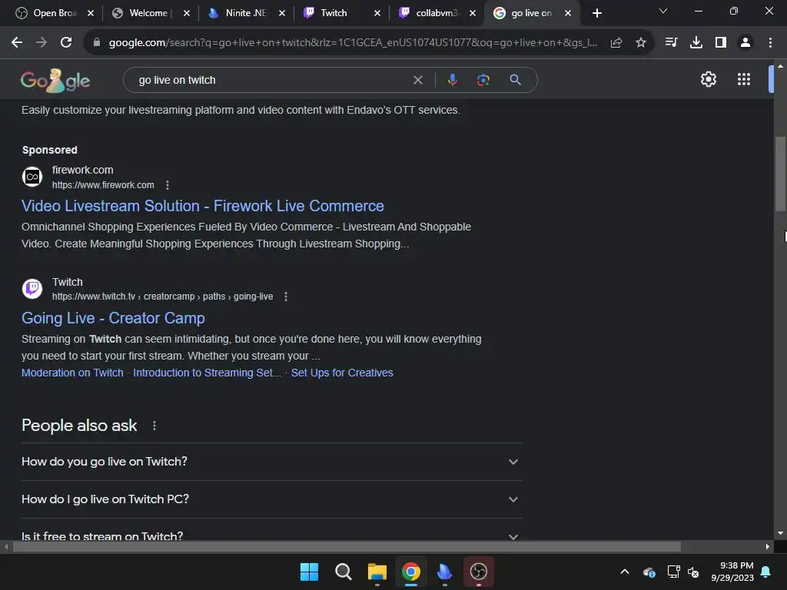Bookmark this page with star icon

pyautogui.click(x=640, y=43)
